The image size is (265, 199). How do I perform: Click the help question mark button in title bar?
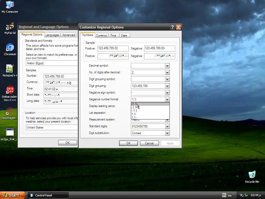click(x=172, y=27)
